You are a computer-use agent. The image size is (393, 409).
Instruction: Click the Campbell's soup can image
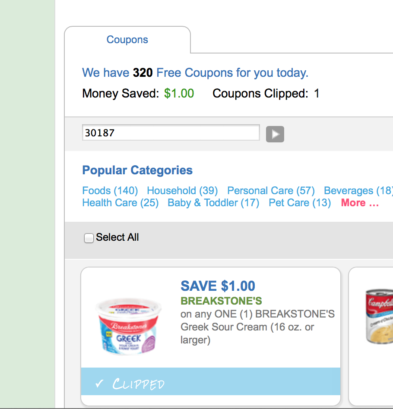coord(379,317)
